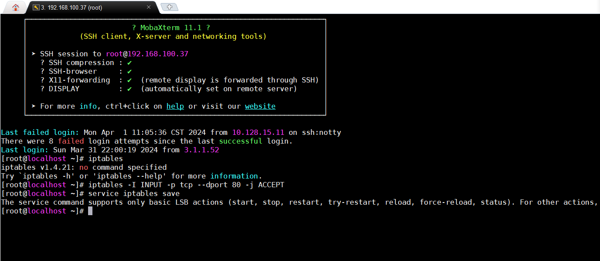Open a new tab with plus button
This screenshot has width=600, height=261.
click(169, 7)
